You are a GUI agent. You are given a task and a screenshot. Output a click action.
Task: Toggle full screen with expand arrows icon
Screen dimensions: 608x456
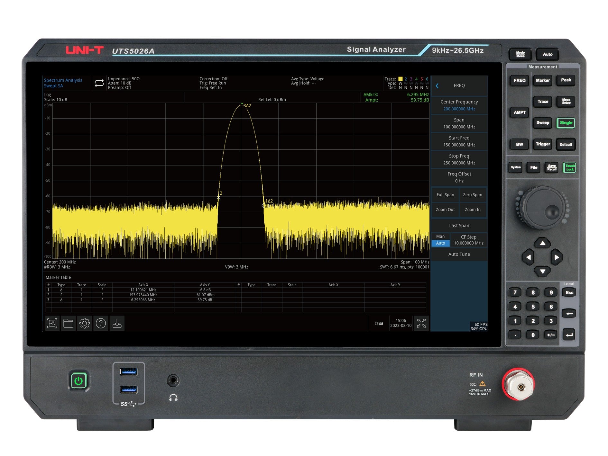click(x=421, y=323)
